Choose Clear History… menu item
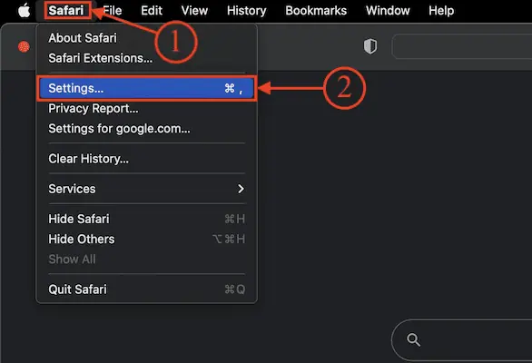This screenshot has width=532, height=363. click(146, 159)
